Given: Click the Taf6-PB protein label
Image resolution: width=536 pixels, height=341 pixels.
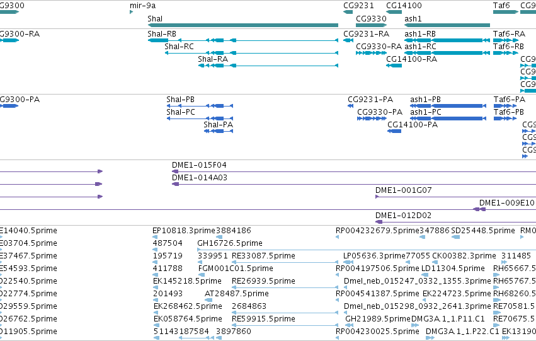Looking at the screenshot, I should tap(509, 112).
